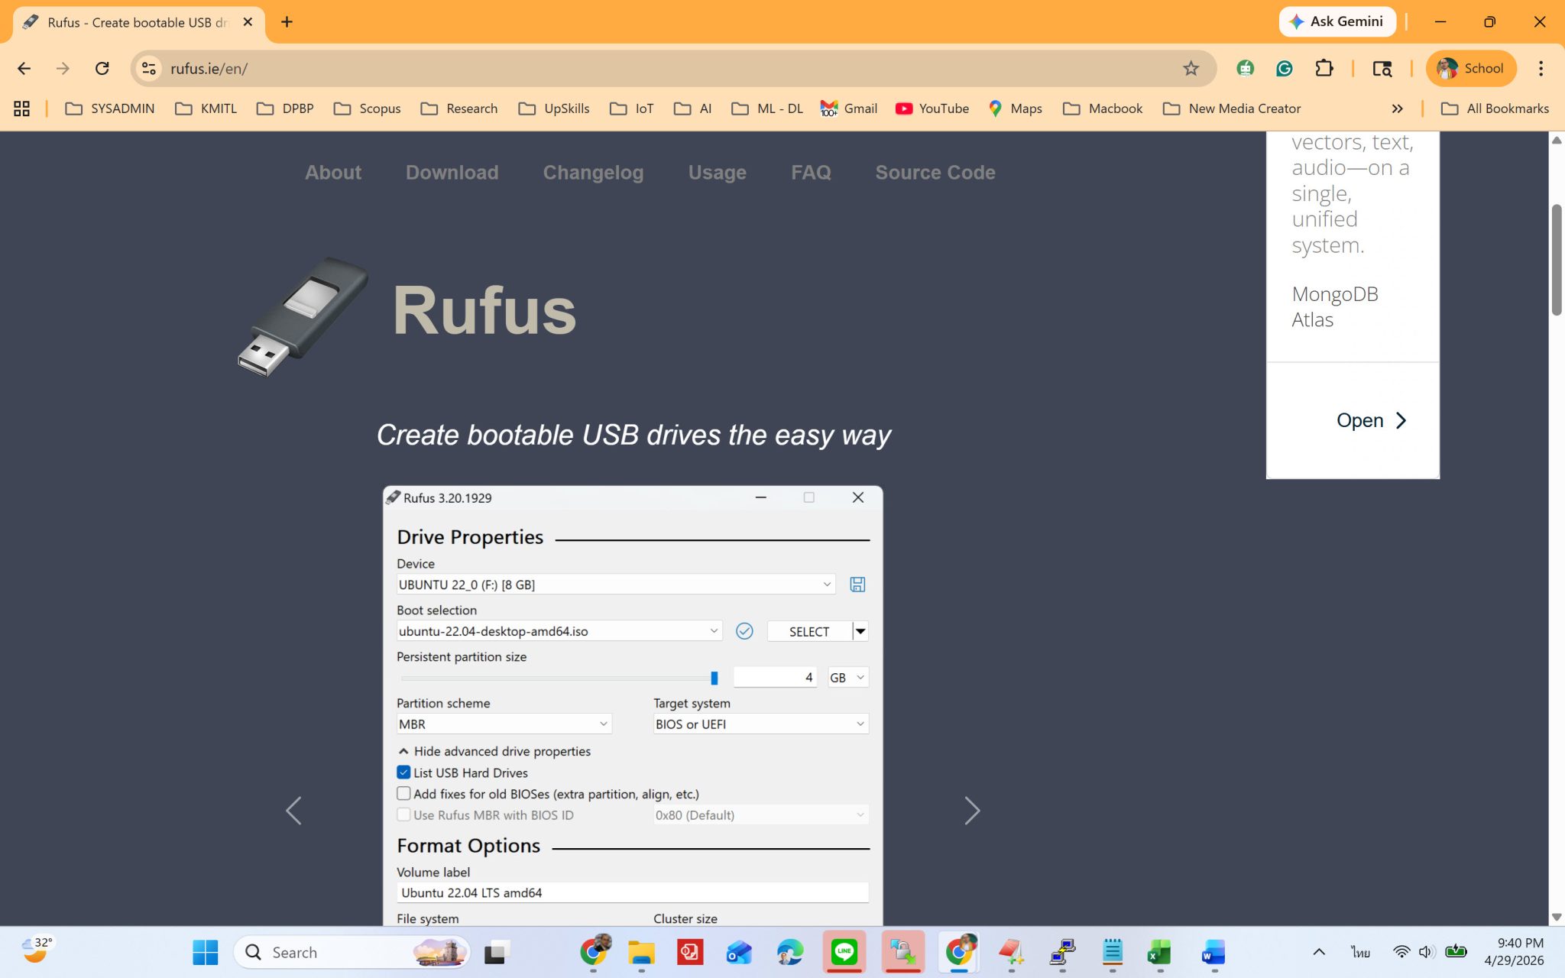The width and height of the screenshot is (1565, 978).
Task: Expand the Device dropdown showing UBUNTU 22_0
Action: 616,585
